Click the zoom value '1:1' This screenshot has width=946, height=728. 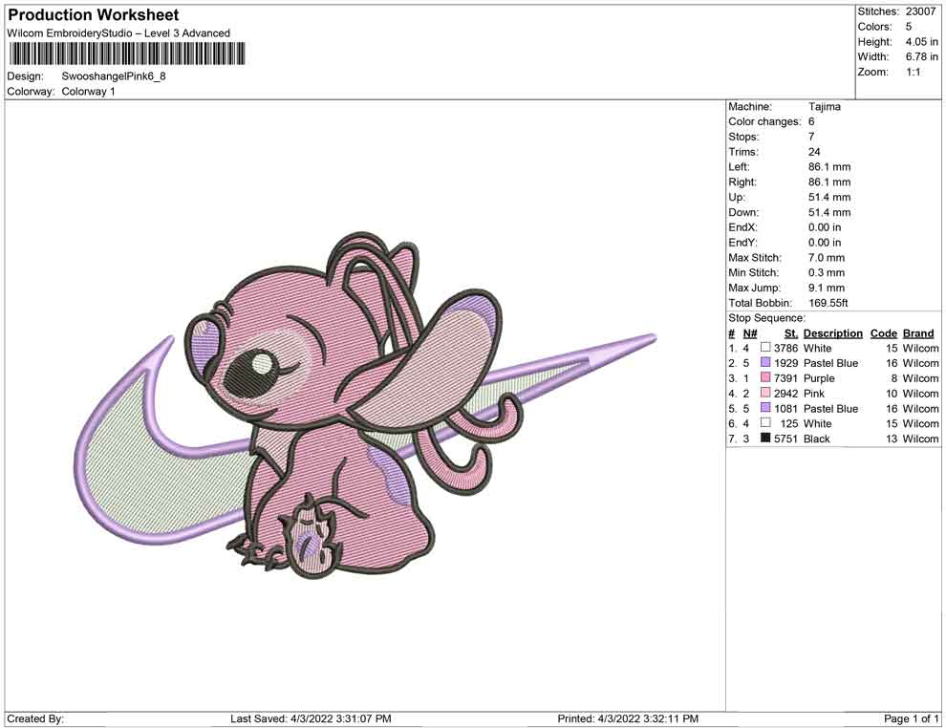pos(913,72)
